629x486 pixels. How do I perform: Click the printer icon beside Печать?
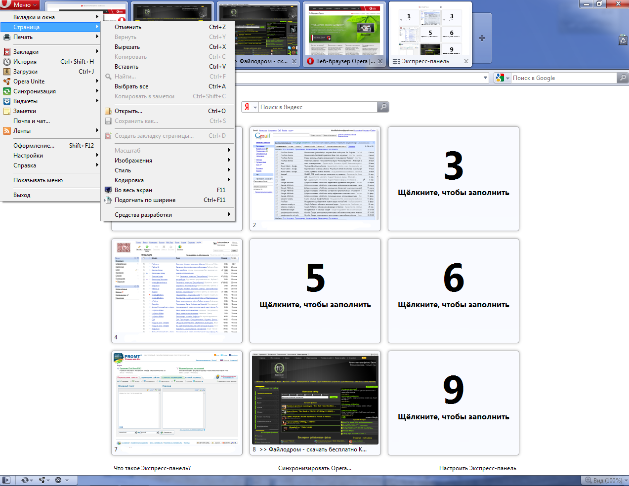pos(7,37)
